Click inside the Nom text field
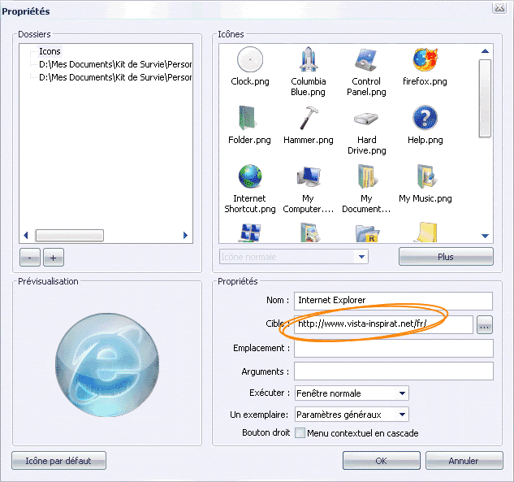514x482 pixels. pos(393,301)
